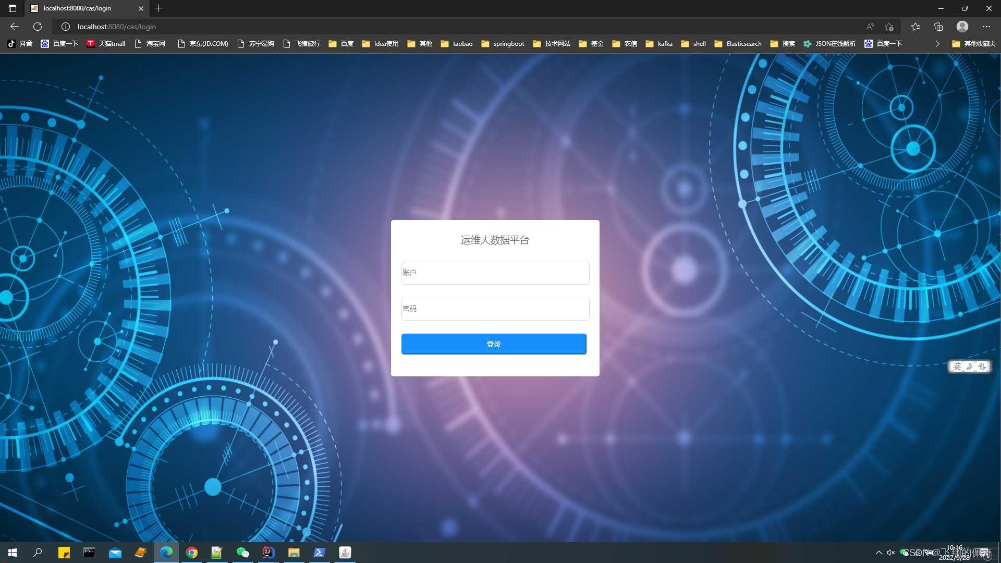Activate the Read aloud icon in address bar
The height and width of the screenshot is (563, 1001).
tap(870, 27)
